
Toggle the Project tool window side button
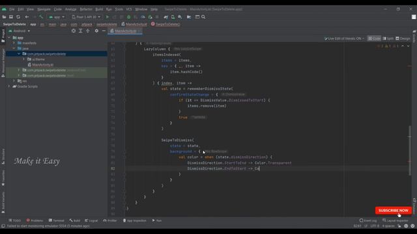(x=3, y=36)
